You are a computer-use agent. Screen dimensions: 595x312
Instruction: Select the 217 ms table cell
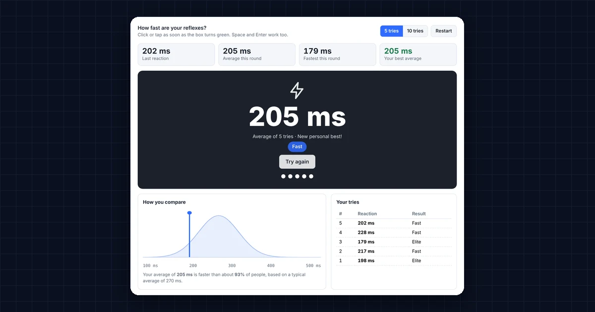[x=366, y=252]
